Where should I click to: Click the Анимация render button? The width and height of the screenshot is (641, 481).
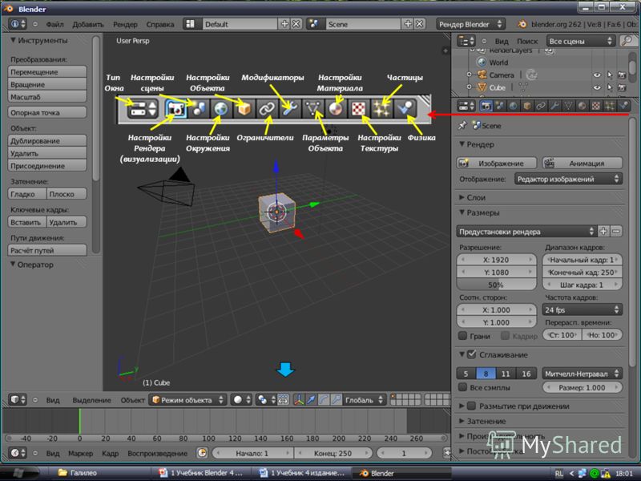click(583, 163)
